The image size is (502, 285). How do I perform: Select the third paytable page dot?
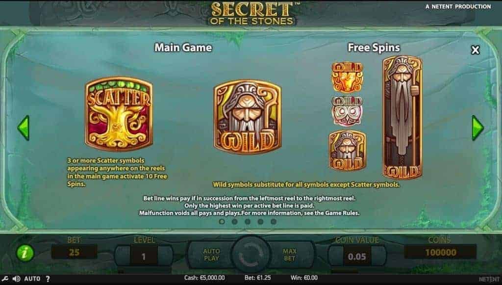tap(248, 221)
